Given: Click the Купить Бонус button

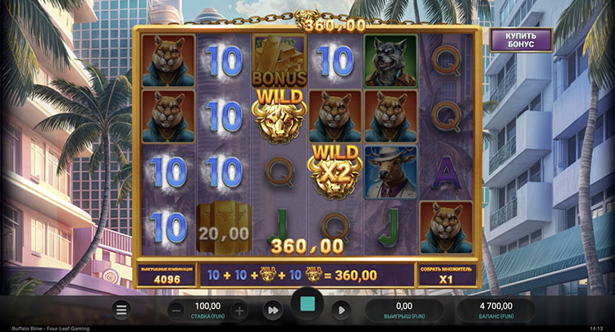Looking at the screenshot, I should click(x=521, y=40).
